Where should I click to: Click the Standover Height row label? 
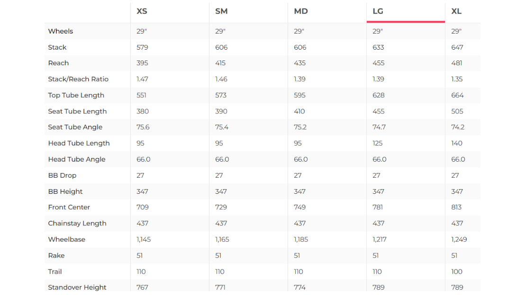[77, 287]
